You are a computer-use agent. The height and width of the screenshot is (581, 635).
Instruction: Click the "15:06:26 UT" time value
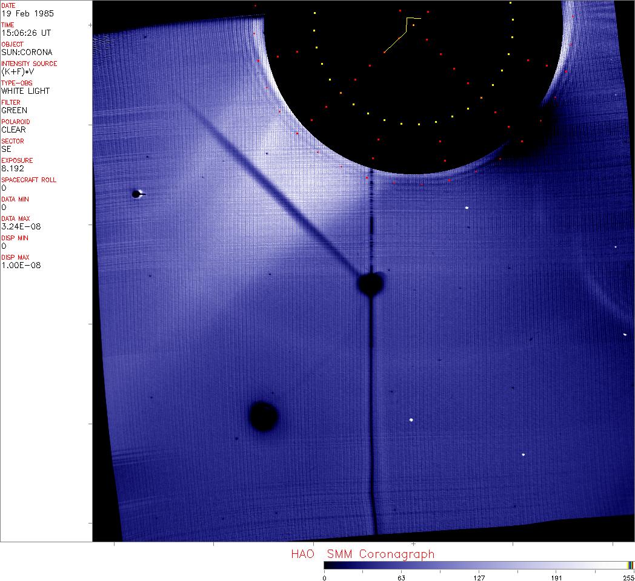(25, 33)
